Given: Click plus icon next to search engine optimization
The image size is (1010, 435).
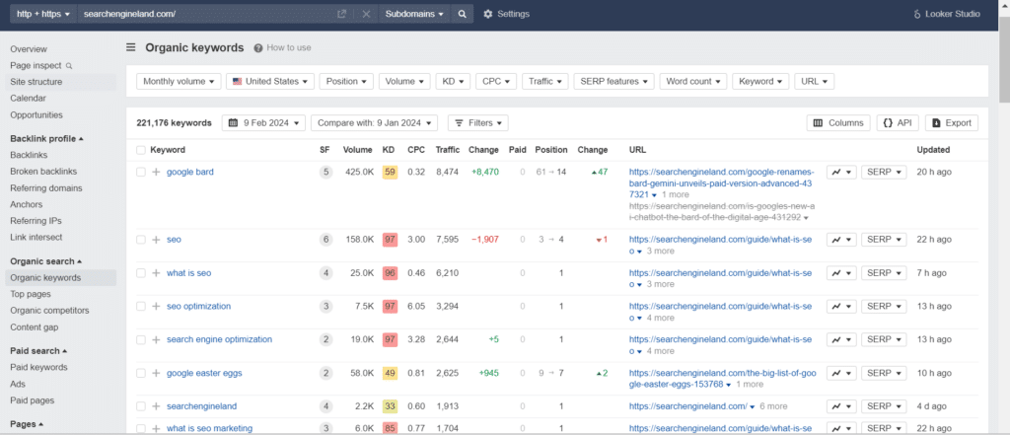Looking at the screenshot, I should pyautogui.click(x=156, y=339).
